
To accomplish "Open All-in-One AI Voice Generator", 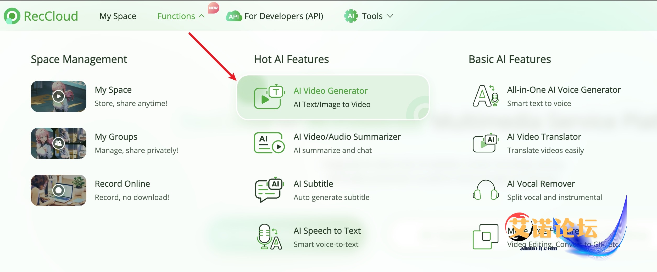I will coord(564,90).
